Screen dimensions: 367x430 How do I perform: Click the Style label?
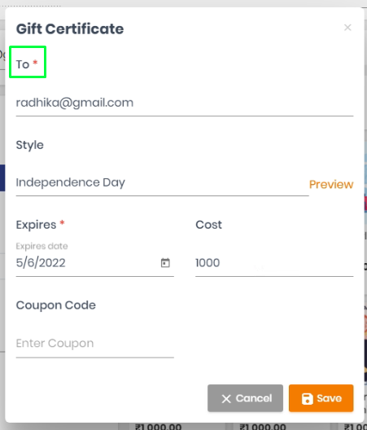click(29, 145)
